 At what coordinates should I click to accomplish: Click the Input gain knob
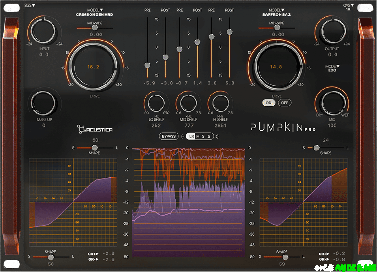click(x=44, y=31)
